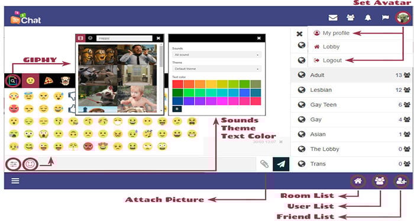Join the Trans room
Image resolution: width=414 pixels, height=221 pixels.
coord(351,164)
